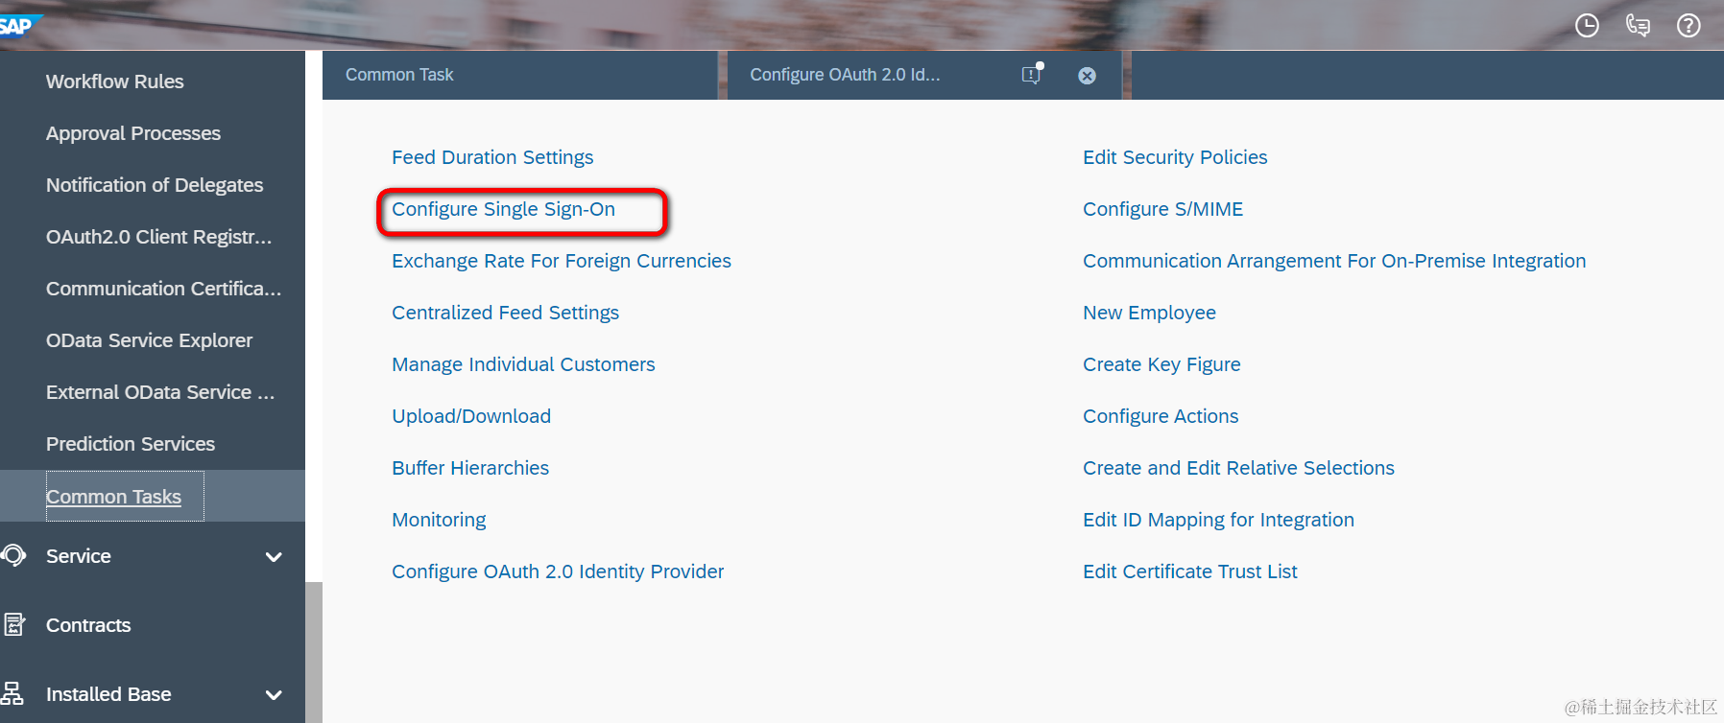Click the Installed Base hierarchy icon
Image resolution: width=1724 pixels, height=723 pixels.
[12, 693]
